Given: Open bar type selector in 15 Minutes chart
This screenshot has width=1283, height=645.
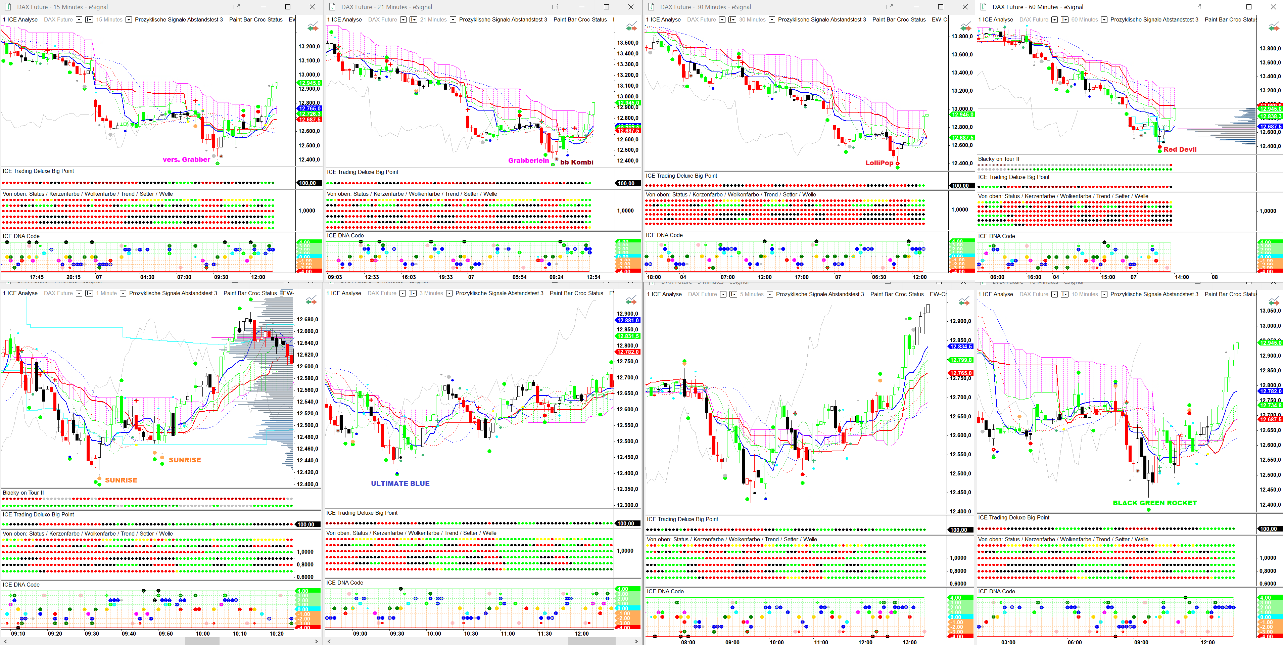Looking at the screenshot, I should tap(89, 19).
